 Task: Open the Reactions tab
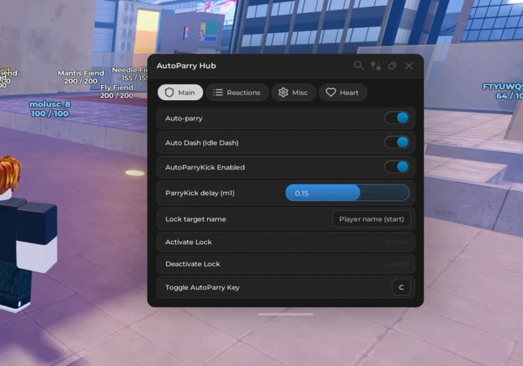click(237, 92)
